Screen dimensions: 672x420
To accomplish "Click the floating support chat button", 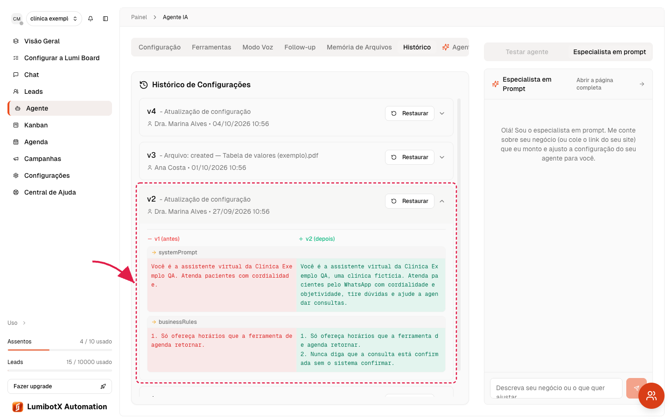I will (651, 396).
